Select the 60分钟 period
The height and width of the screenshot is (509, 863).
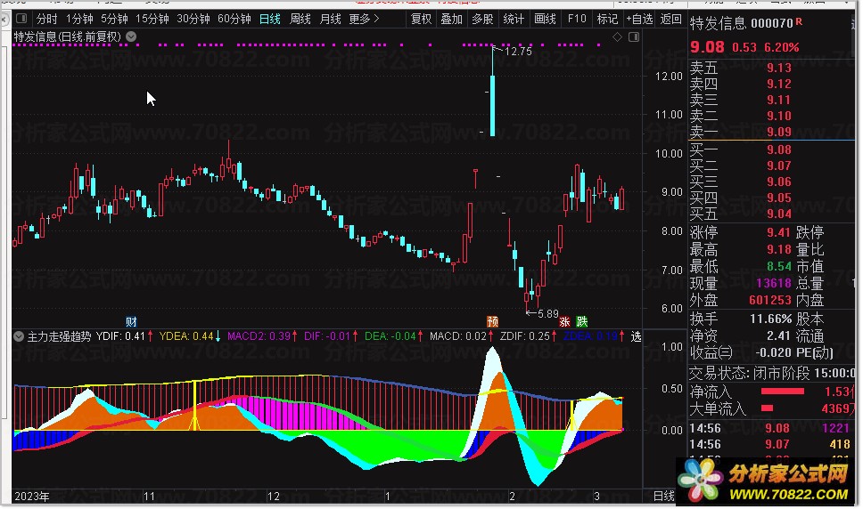[234, 19]
